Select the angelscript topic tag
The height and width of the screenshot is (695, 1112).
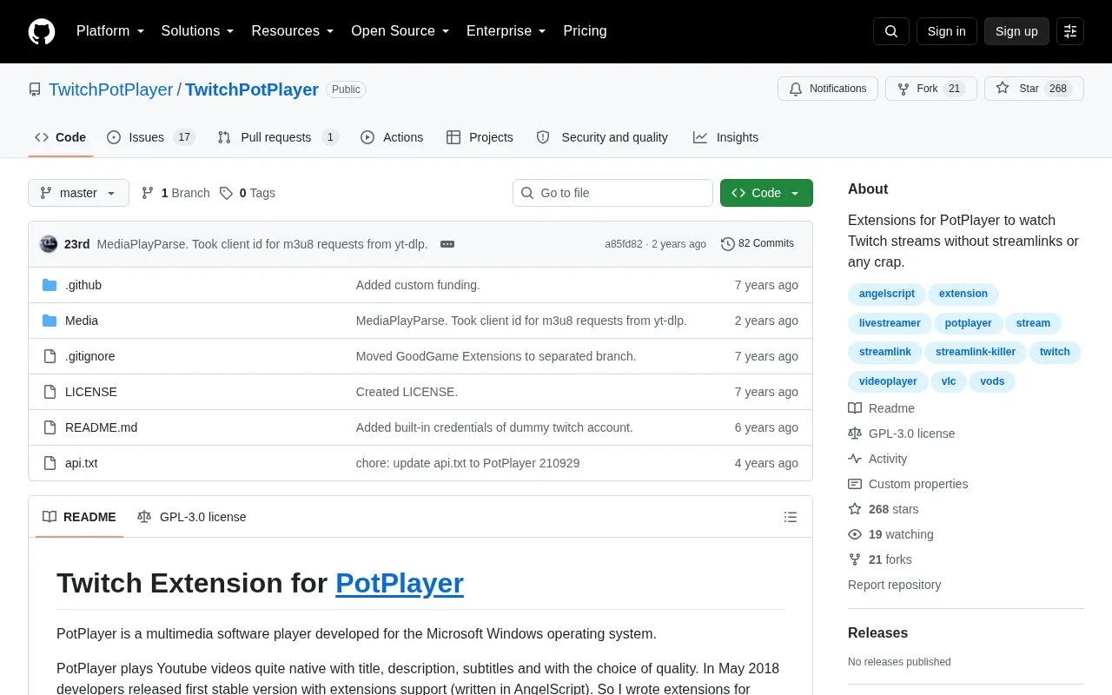(887, 294)
